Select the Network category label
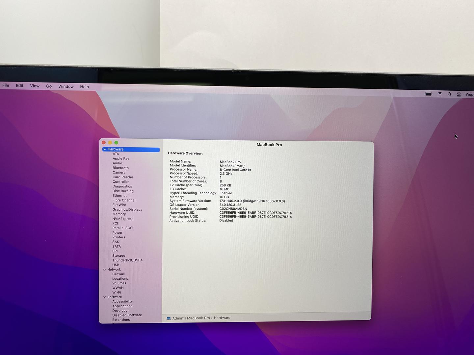Viewport: 474px width, 355px height. (114, 269)
